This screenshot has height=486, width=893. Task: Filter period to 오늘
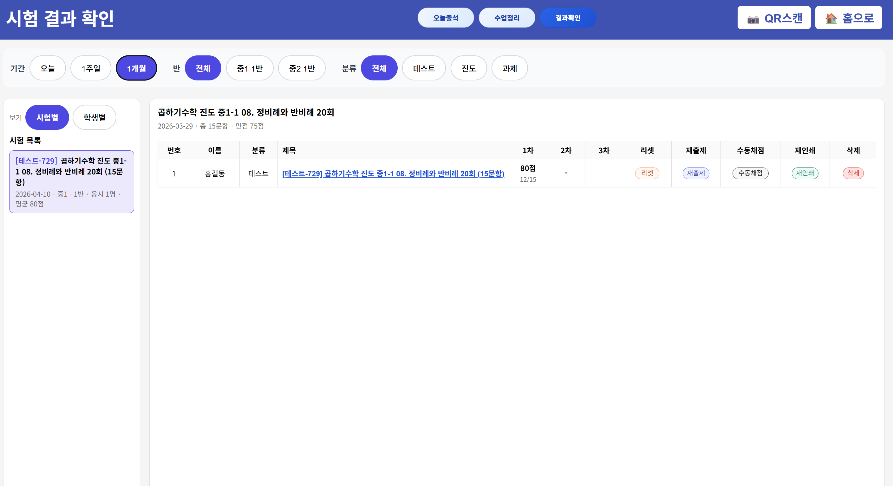point(48,68)
